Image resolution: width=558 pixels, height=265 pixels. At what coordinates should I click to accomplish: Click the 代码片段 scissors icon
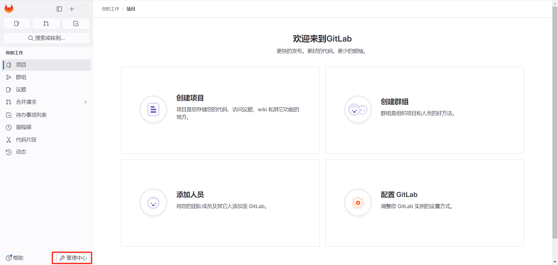[x=9, y=140]
